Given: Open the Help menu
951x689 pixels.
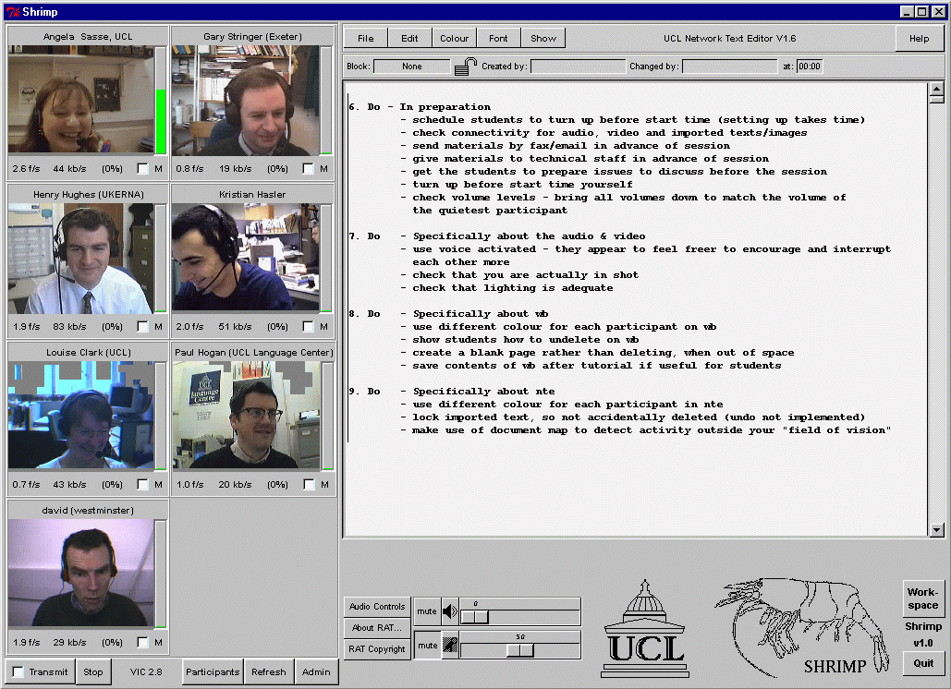Looking at the screenshot, I should click(919, 38).
